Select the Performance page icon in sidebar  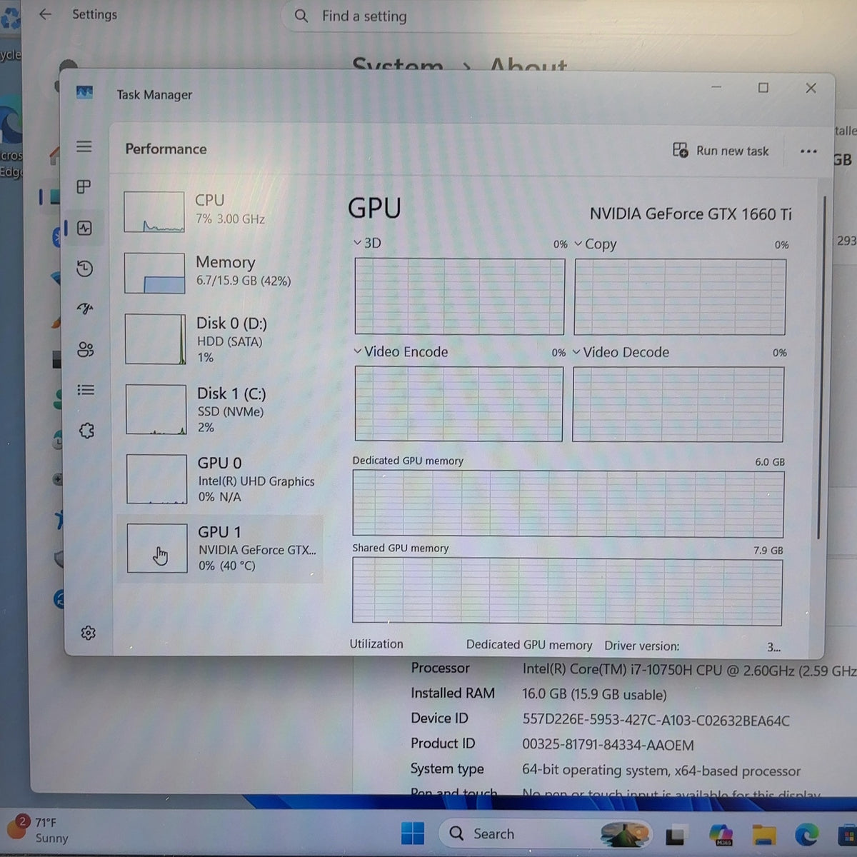pyautogui.click(x=85, y=229)
